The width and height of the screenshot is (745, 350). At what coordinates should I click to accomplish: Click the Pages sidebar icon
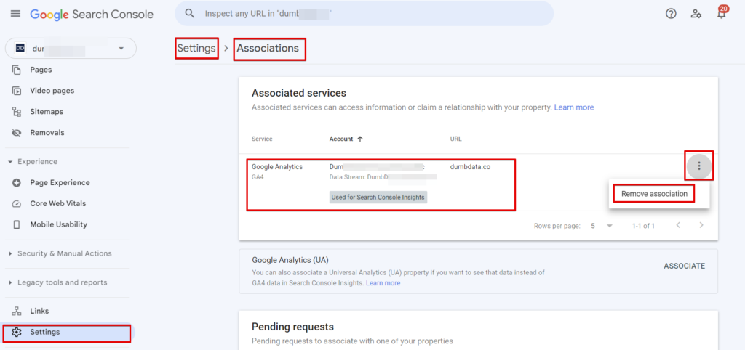tap(17, 70)
